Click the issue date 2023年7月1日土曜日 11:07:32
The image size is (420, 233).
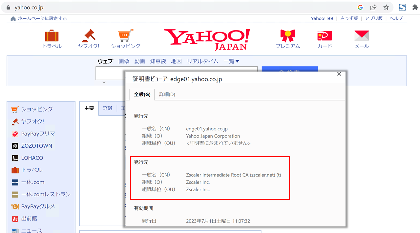[218, 221]
